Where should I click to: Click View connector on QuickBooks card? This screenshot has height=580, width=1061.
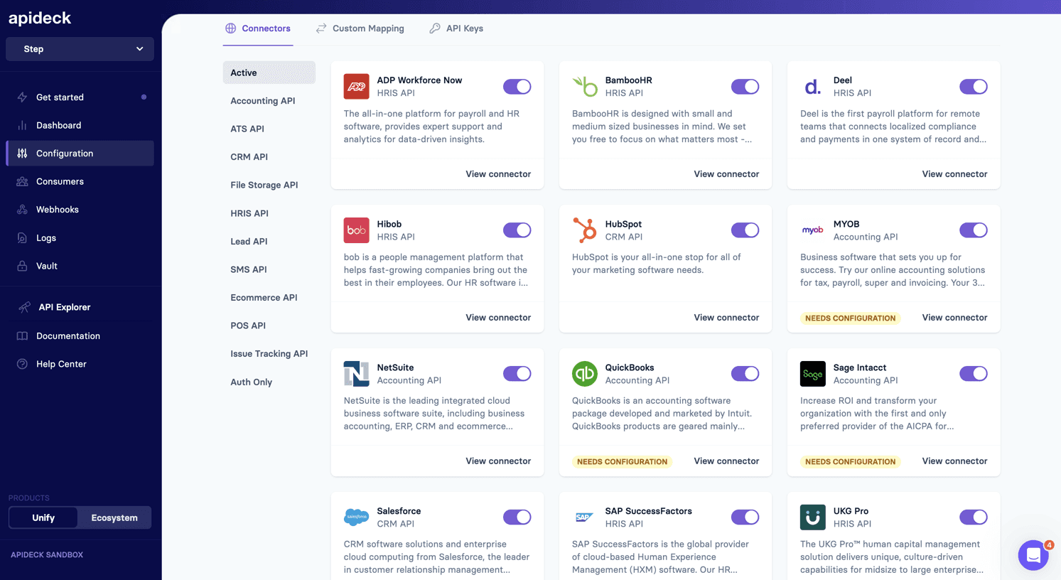pyautogui.click(x=726, y=461)
